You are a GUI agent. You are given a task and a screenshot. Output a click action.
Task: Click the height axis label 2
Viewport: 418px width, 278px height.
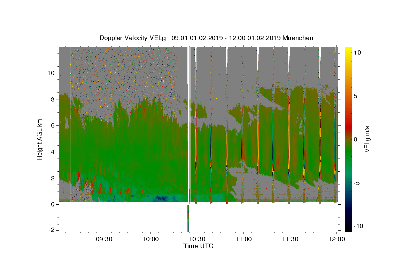click(53, 178)
